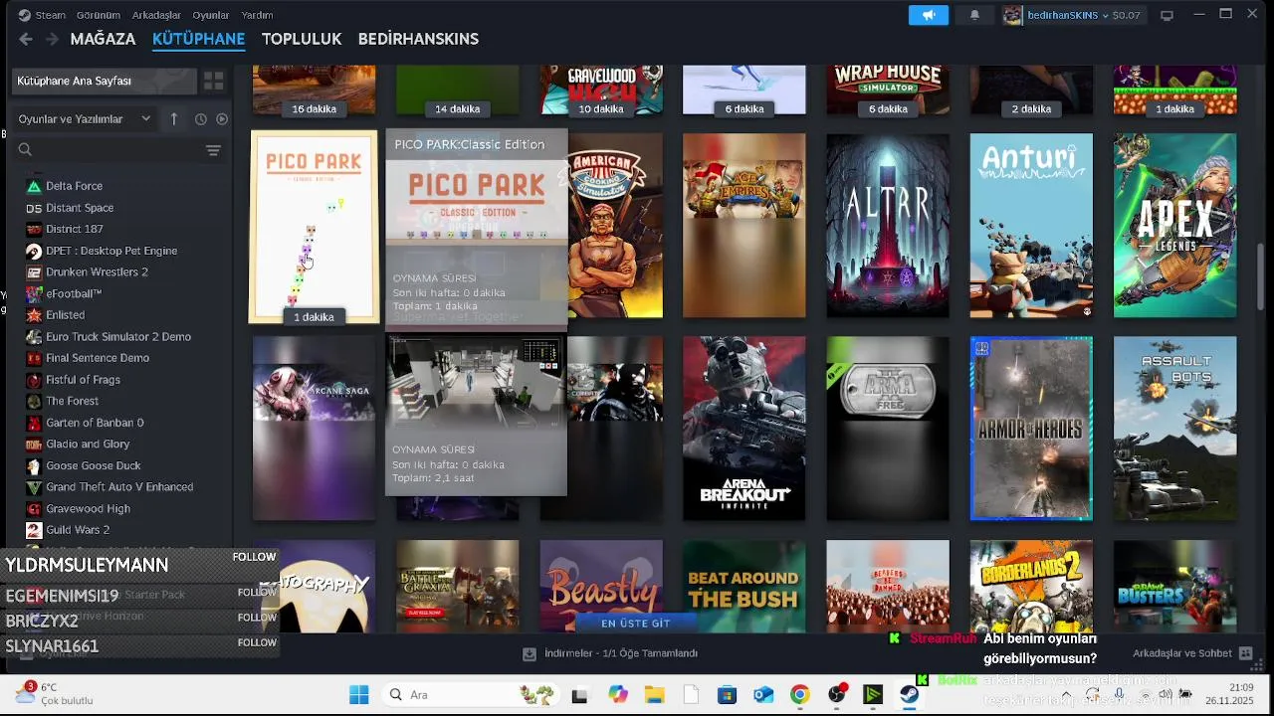Open the Apex Legends game cover
This screenshot has height=716, width=1274.
[1174, 226]
